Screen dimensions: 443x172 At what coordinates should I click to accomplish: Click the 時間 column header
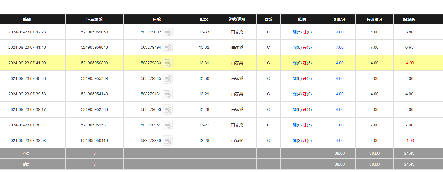point(27,20)
